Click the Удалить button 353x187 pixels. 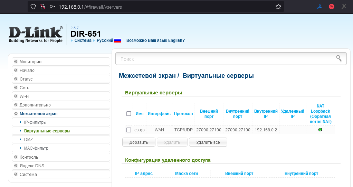[x=172, y=142]
